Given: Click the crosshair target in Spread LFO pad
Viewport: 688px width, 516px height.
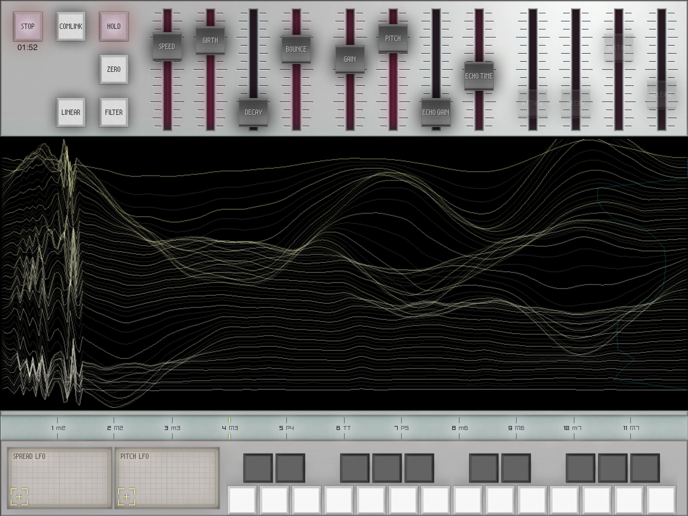Looking at the screenshot, I should (19, 497).
